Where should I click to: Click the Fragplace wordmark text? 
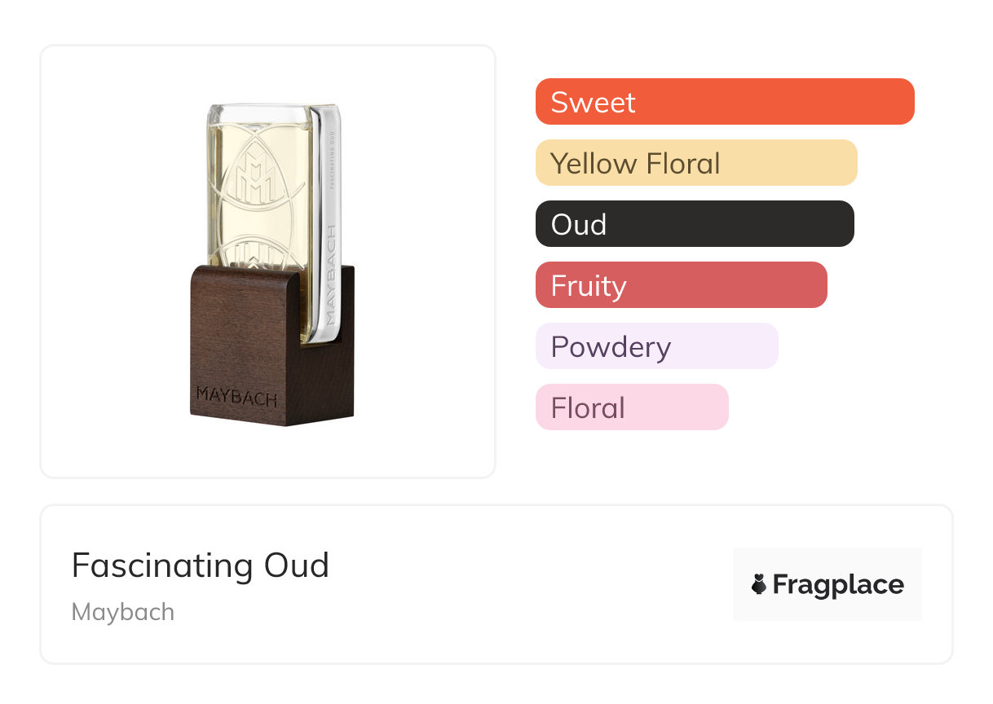[838, 584]
